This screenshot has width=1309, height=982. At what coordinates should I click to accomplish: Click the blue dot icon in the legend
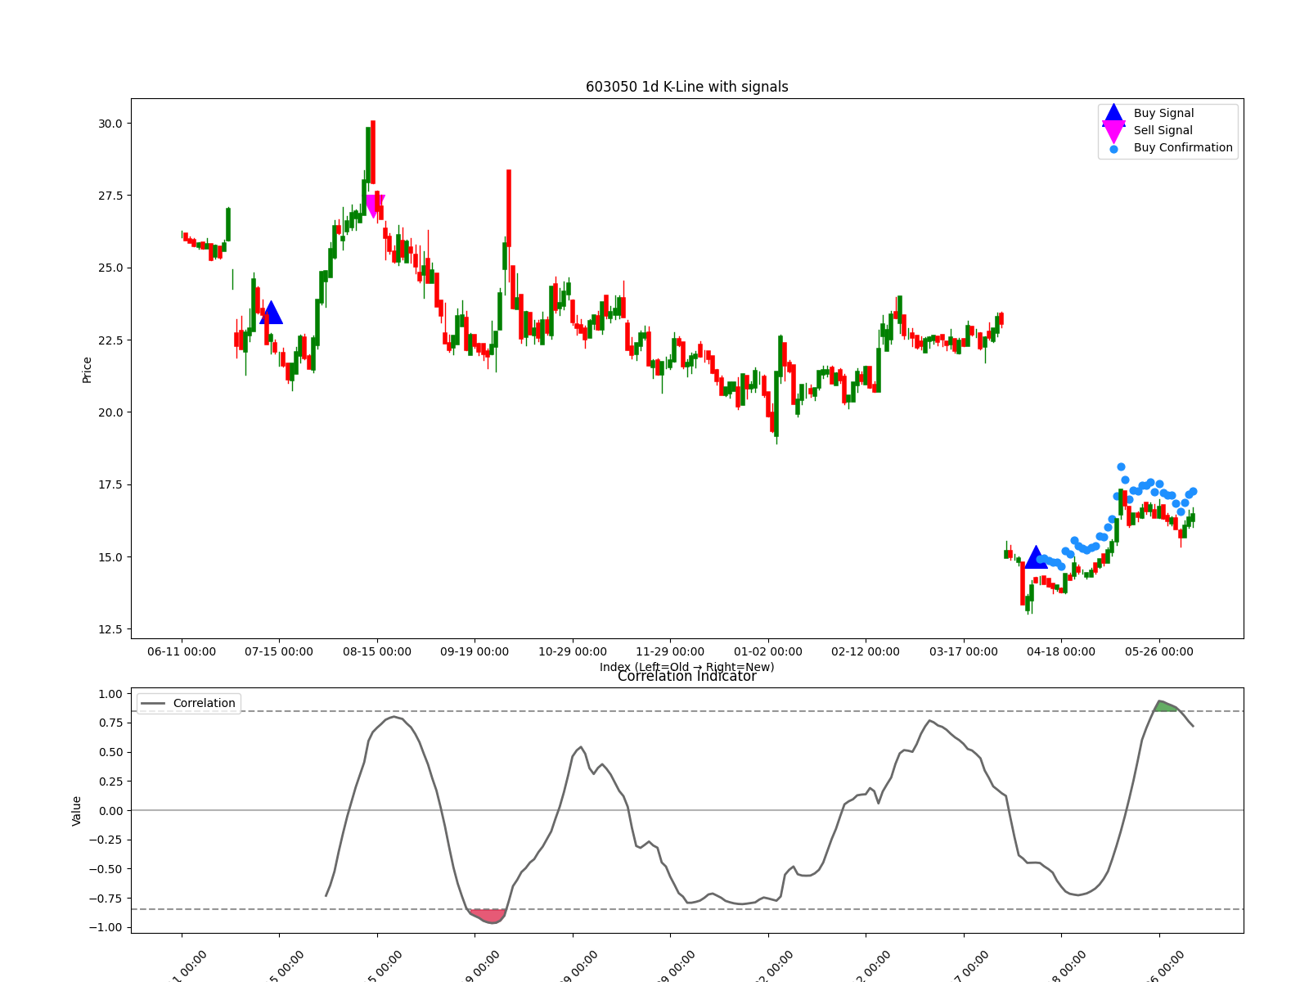click(1113, 149)
